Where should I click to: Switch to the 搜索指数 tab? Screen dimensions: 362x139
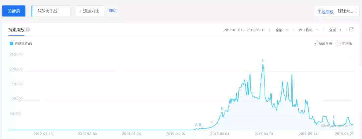pos(16,30)
